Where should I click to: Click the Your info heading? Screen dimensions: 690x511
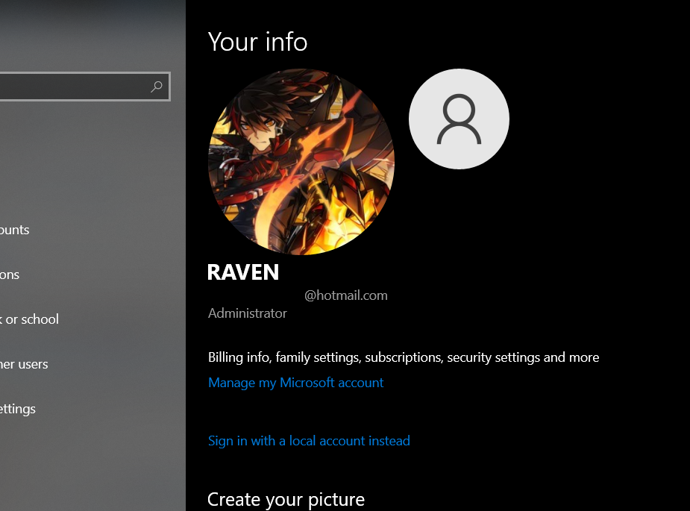tap(257, 42)
